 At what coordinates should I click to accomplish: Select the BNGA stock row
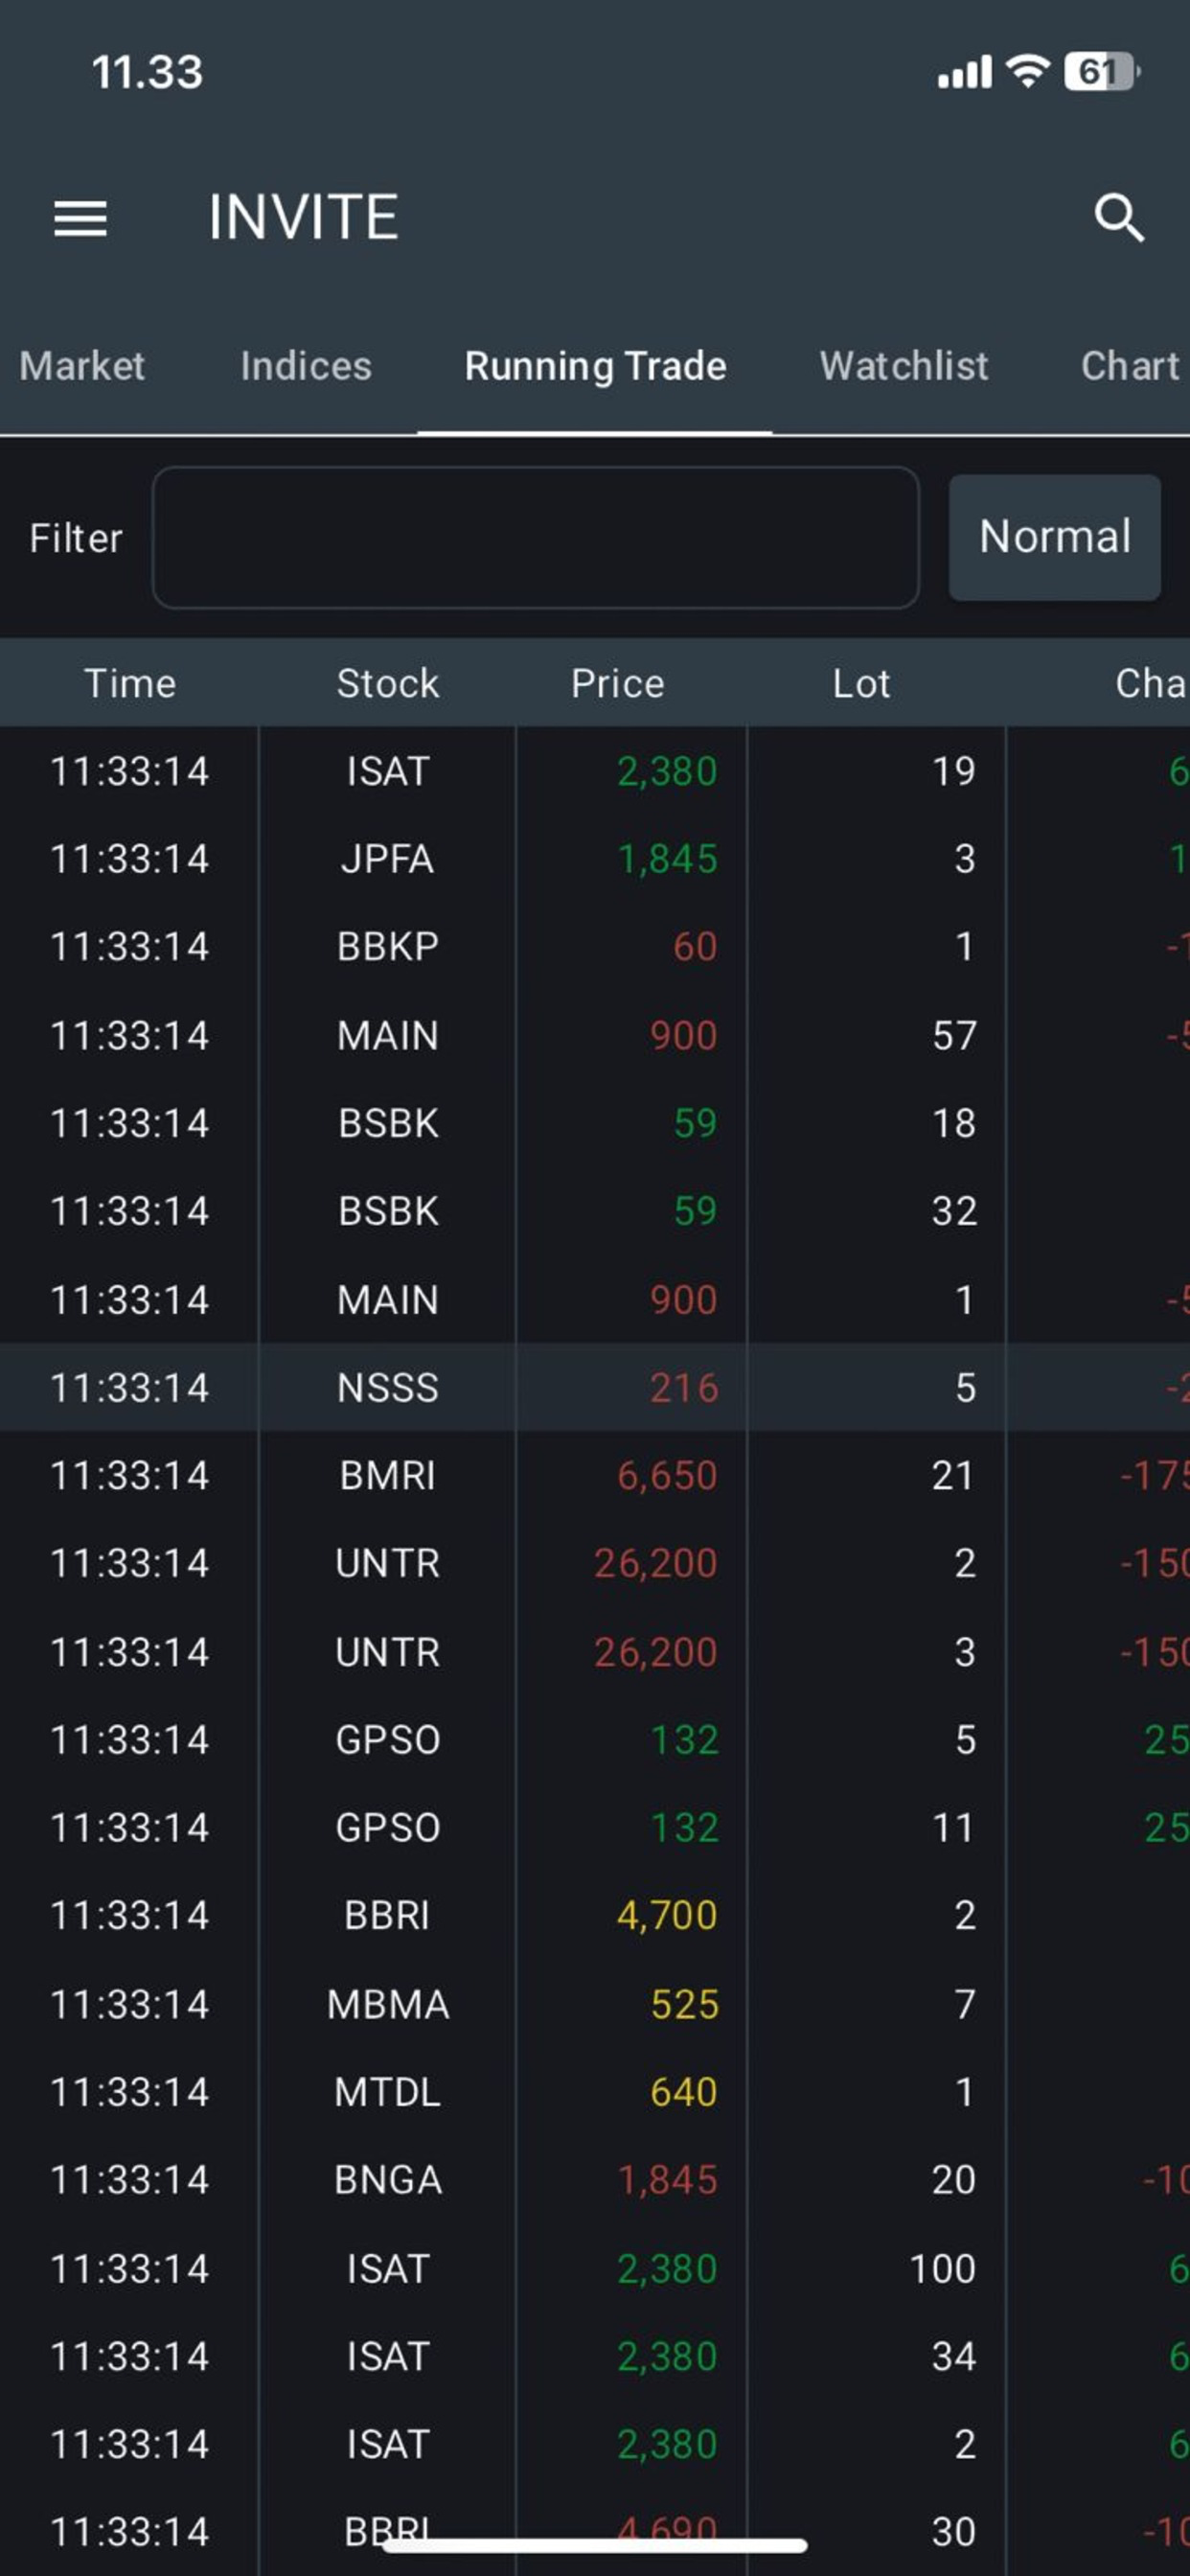point(595,2180)
